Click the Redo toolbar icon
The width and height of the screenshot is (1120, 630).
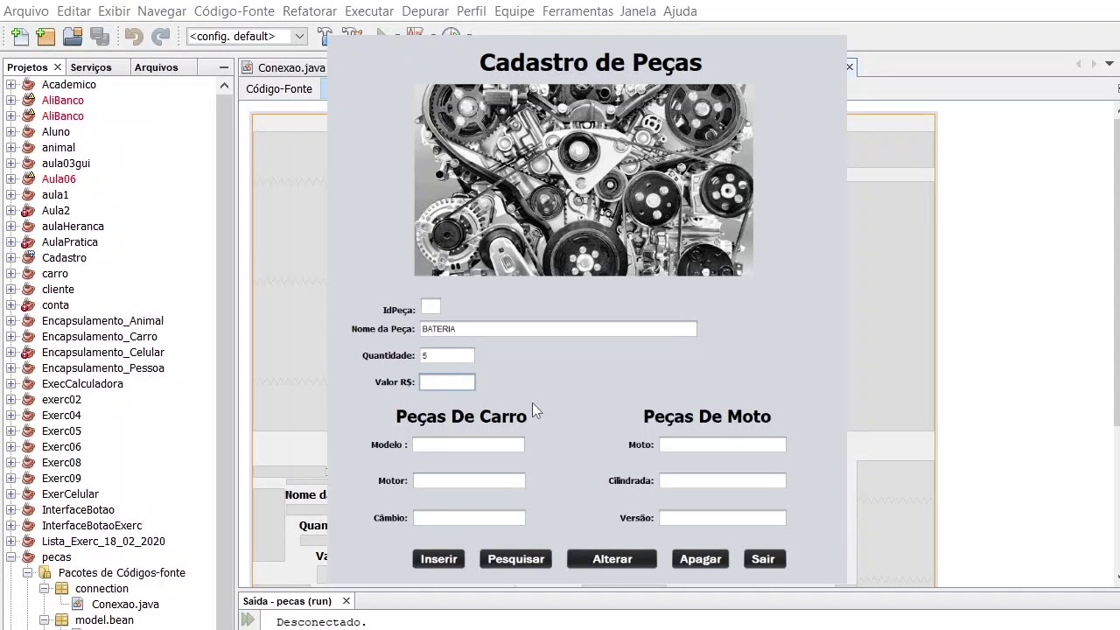pyautogui.click(x=161, y=37)
